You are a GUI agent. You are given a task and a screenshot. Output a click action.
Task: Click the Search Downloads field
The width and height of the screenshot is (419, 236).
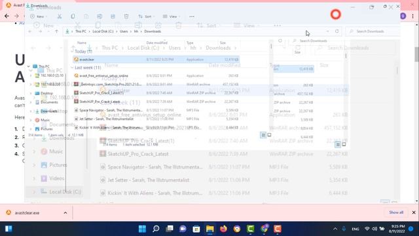[x=373, y=31]
